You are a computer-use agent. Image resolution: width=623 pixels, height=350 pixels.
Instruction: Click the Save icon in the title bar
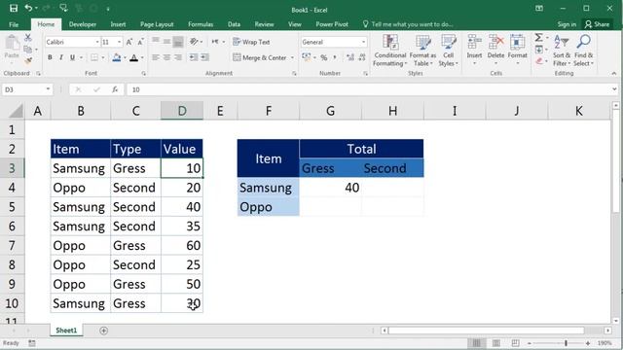[14, 9]
